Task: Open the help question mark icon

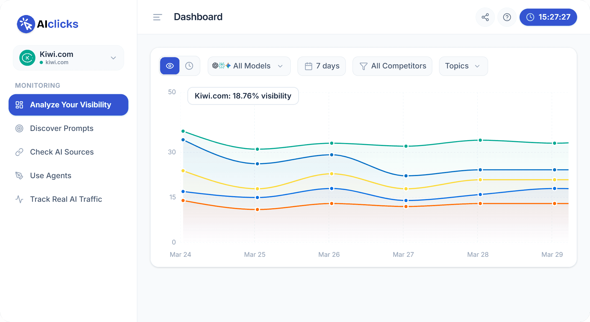Action: tap(507, 17)
